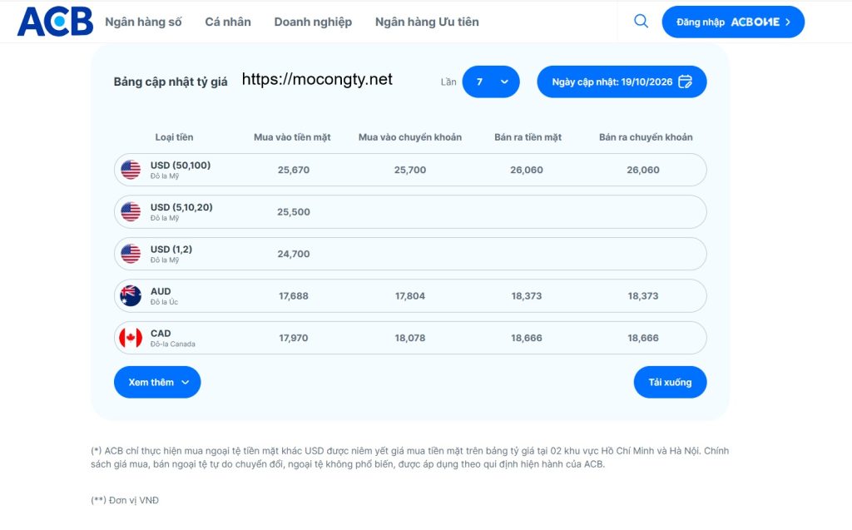This screenshot has height=530, width=852.
Task: Click the 17,804 AUD transfer buy rate
Action: click(410, 295)
